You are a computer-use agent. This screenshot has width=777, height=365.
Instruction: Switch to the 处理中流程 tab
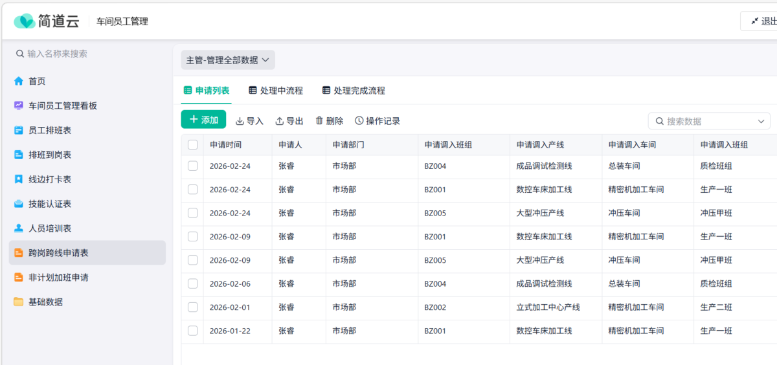coord(275,91)
